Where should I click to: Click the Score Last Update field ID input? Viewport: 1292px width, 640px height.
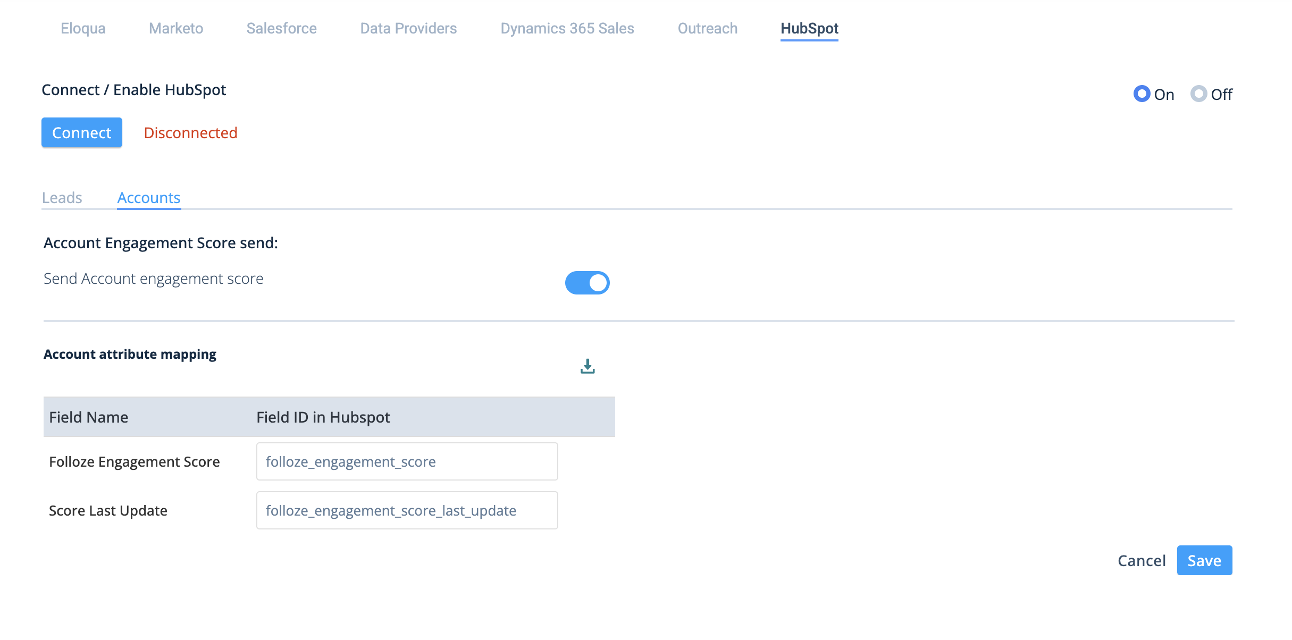coord(407,510)
